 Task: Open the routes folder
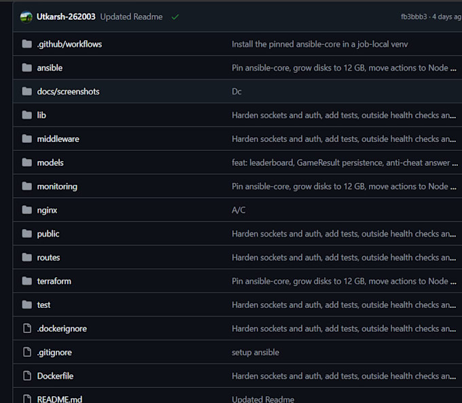pos(48,258)
